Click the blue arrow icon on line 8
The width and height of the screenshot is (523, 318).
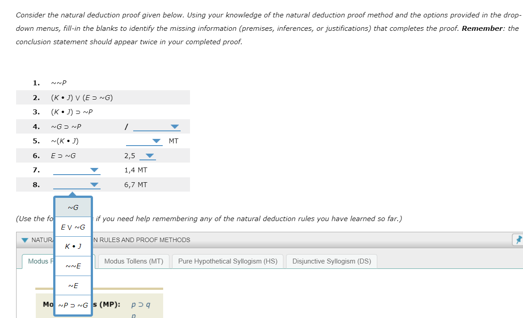pyautogui.click(x=94, y=184)
